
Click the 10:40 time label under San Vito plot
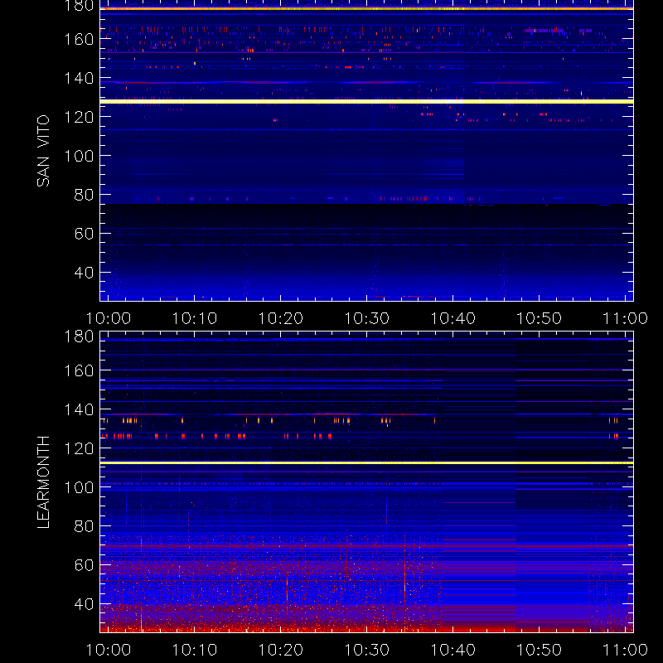(x=452, y=318)
